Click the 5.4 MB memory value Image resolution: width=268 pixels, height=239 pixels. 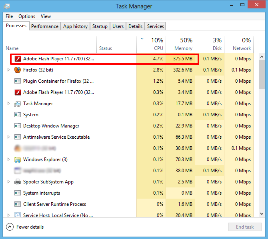point(185,81)
